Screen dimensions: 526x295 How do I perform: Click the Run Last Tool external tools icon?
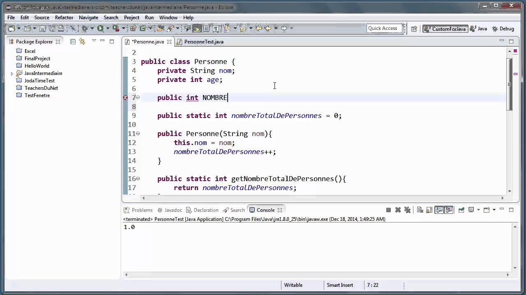[x=116, y=28]
